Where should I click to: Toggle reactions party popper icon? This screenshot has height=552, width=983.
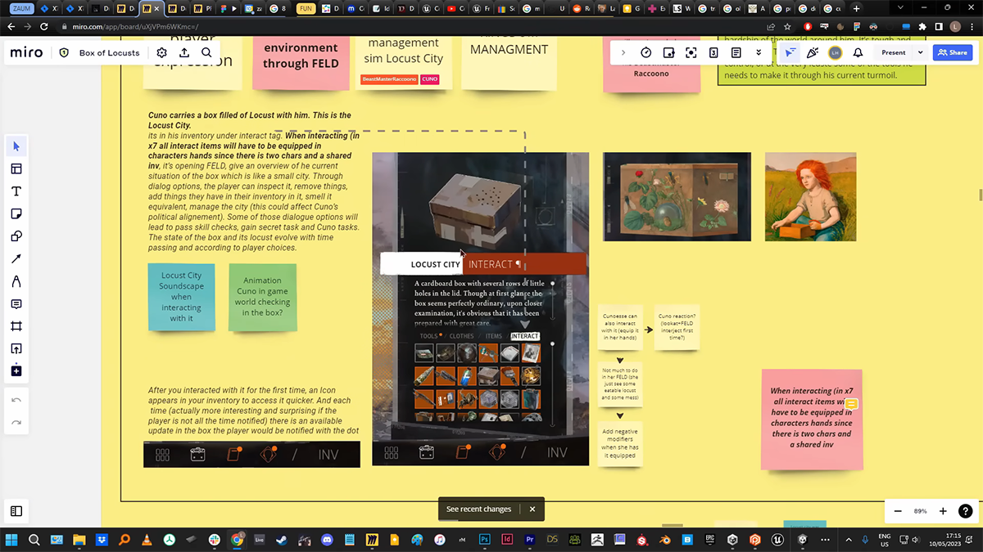point(812,52)
